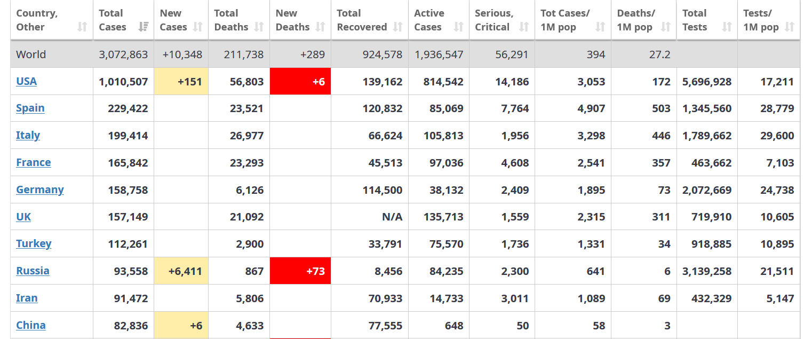804x339 pixels.
Task: Click France total cases 165,842
Action: (128, 163)
